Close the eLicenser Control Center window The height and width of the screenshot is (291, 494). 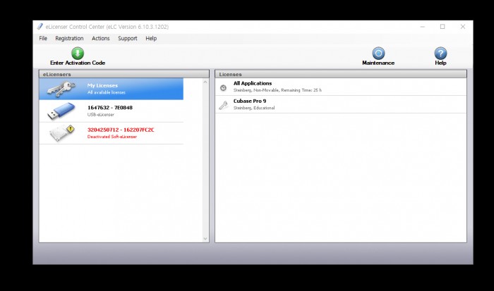pos(463,27)
